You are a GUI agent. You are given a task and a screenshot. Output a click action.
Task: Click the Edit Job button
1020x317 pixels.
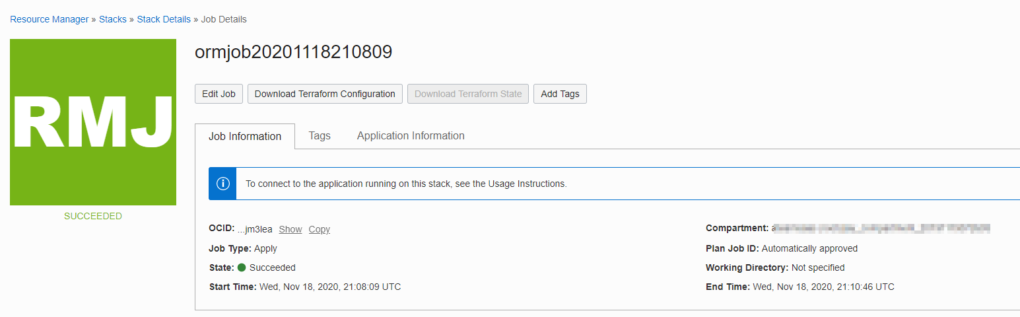click(219, 94)
